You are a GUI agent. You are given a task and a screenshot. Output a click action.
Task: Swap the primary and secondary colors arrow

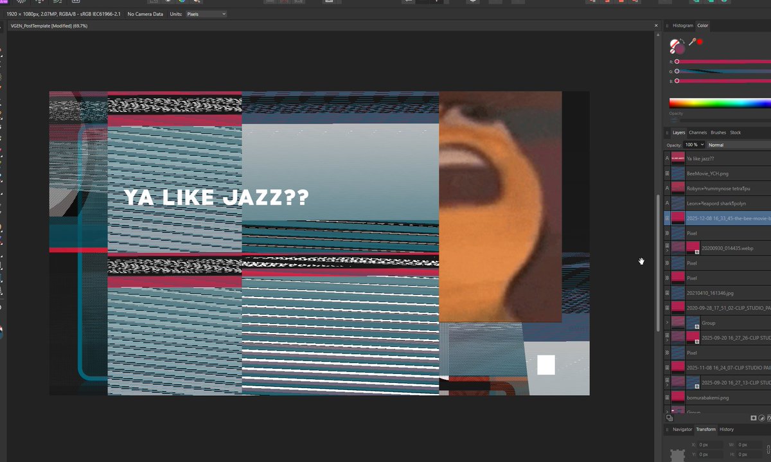683,40
